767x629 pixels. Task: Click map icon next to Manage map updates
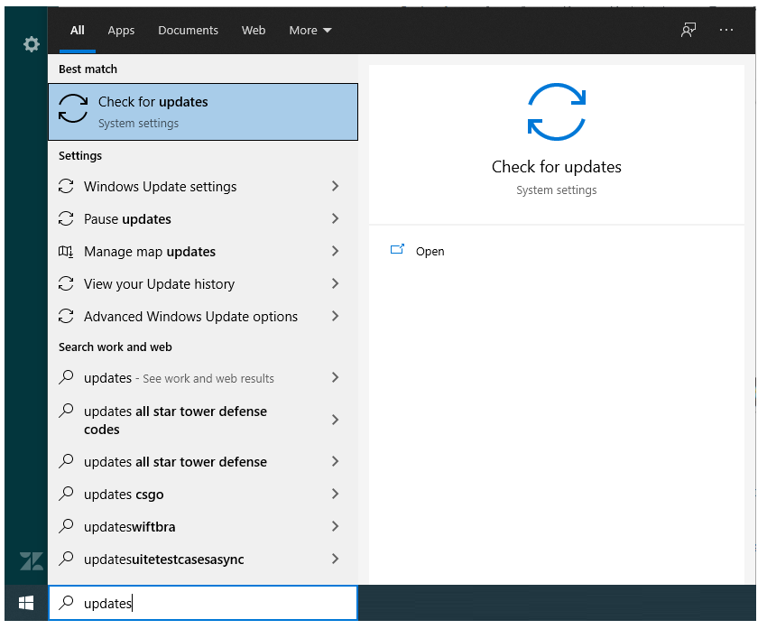(66, 252)
